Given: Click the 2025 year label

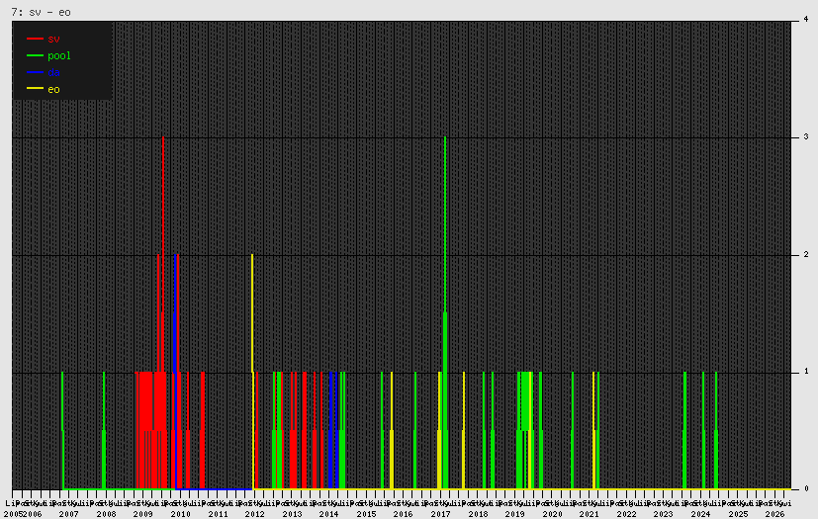Looking at the screenshot, I should click(738, 514).
